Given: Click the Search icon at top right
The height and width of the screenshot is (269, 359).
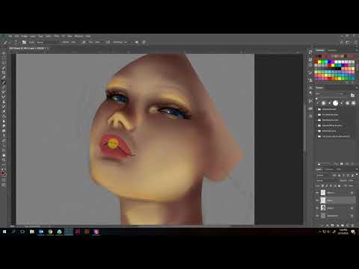Looking at the screenshot, I should pyautogui.click(x=342, y=43).
